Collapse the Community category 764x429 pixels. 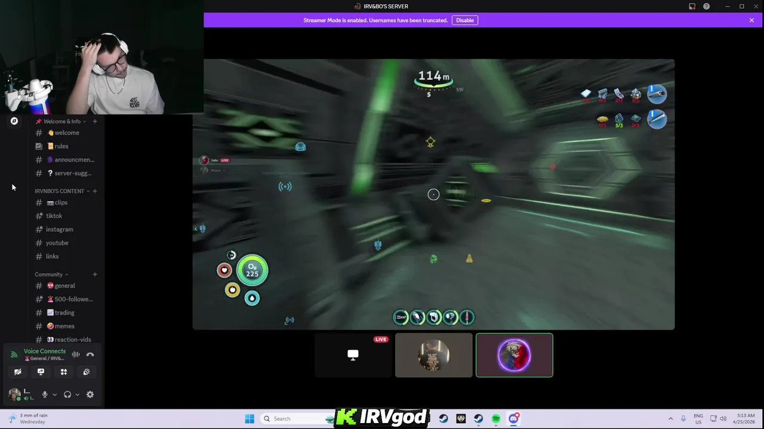51,275
